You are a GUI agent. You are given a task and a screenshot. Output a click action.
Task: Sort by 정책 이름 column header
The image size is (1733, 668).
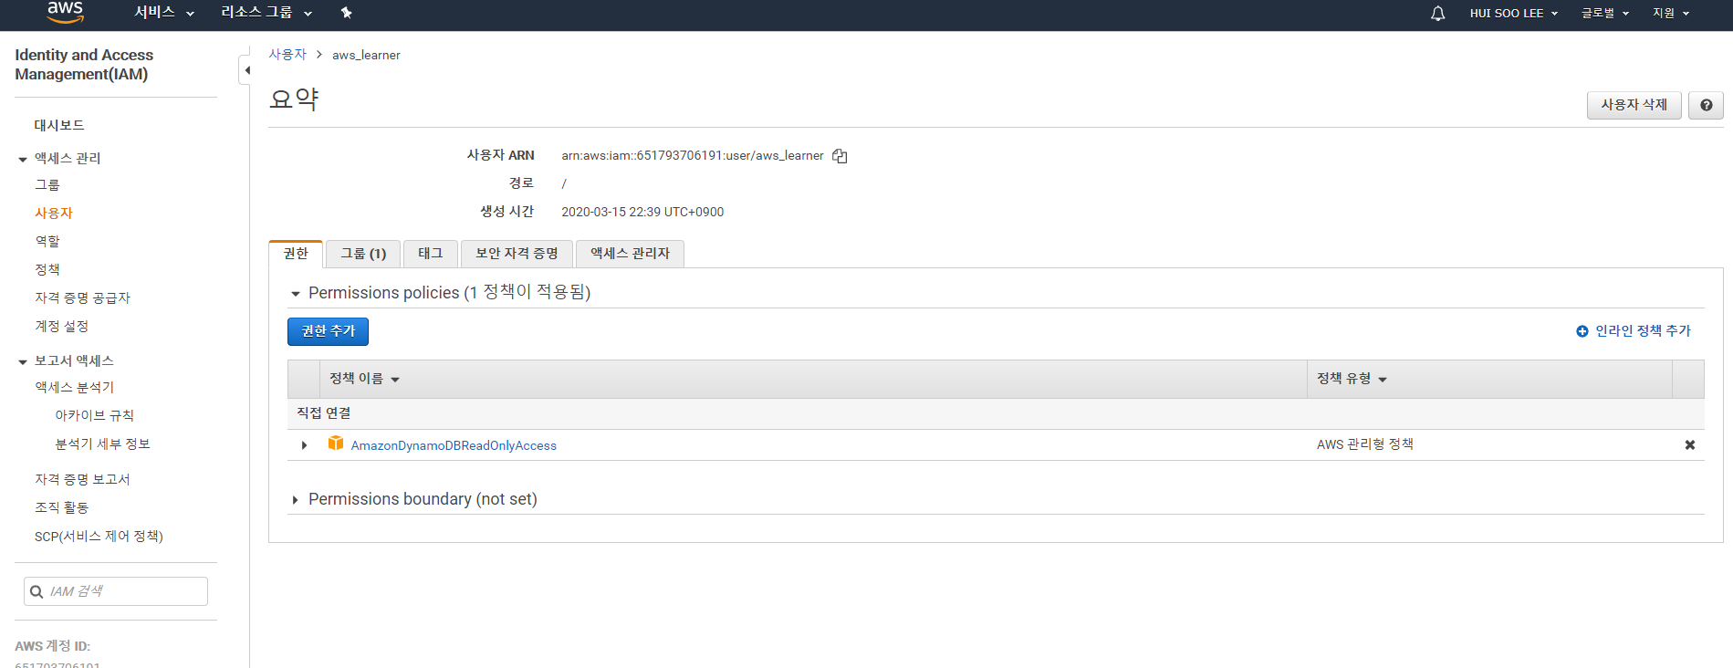coord(364,379)
